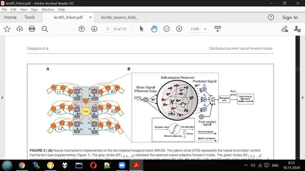Click the Adobe Acrobat taskbar icon

[x=136, y=165]
